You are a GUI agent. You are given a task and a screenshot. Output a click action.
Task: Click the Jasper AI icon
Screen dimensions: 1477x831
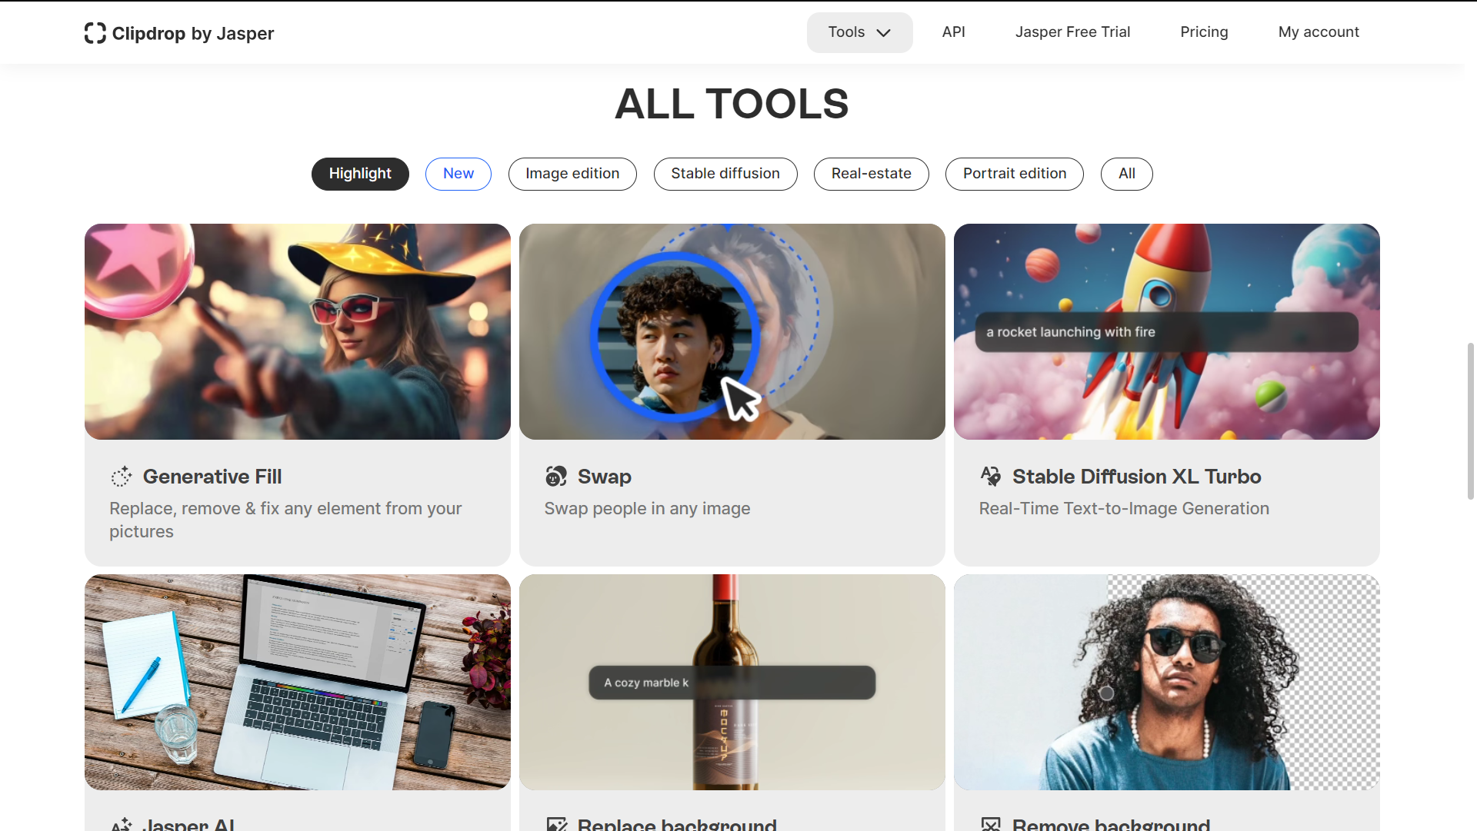(122, 824)
